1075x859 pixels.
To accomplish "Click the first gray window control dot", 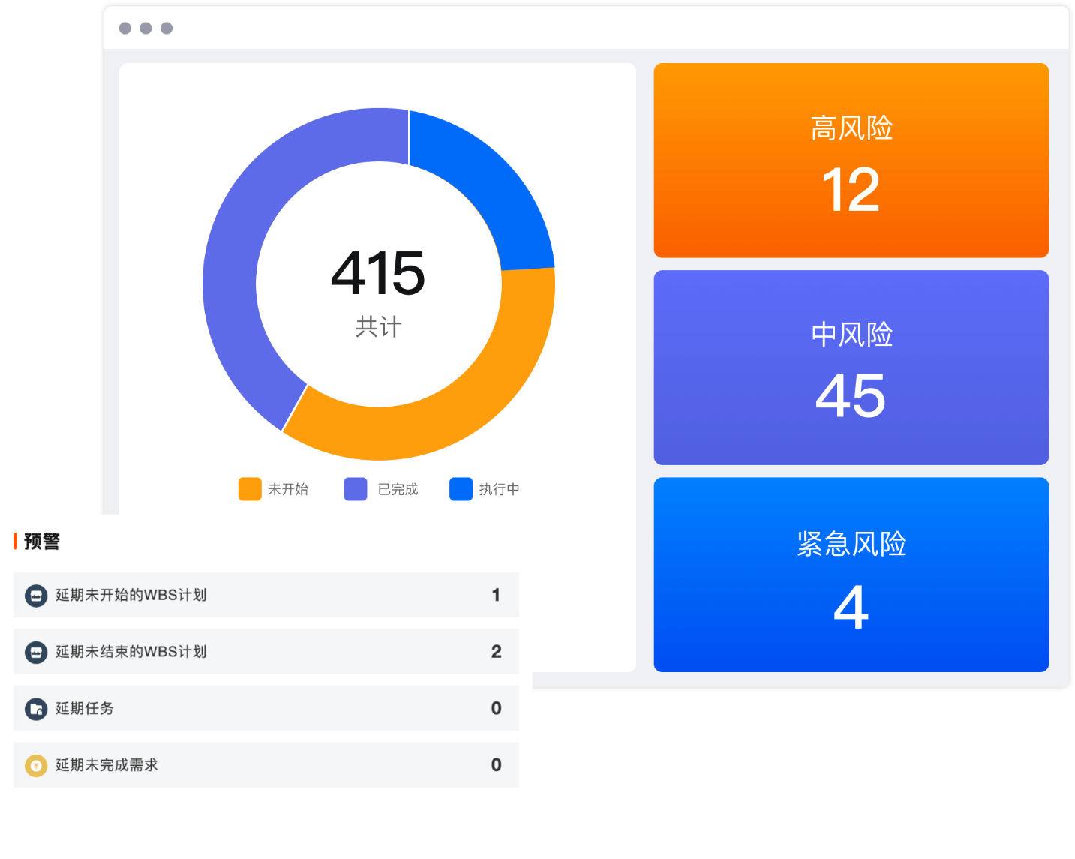I will coord(125,29).
